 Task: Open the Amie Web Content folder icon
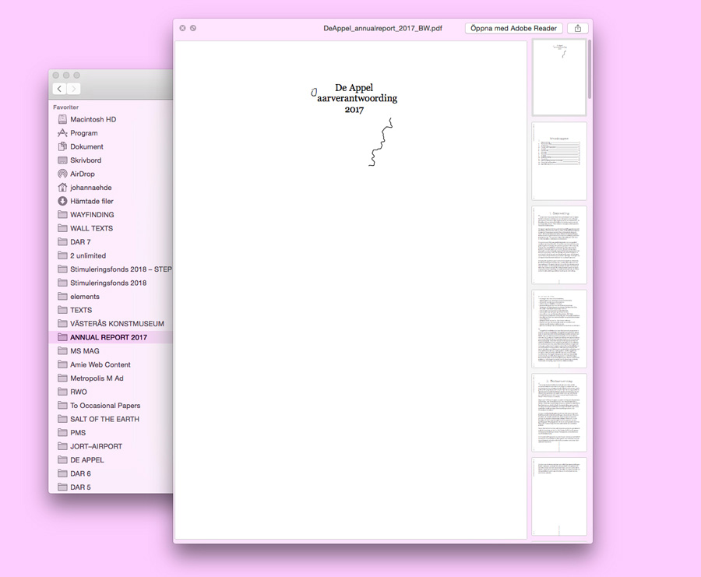coord(62,364)
